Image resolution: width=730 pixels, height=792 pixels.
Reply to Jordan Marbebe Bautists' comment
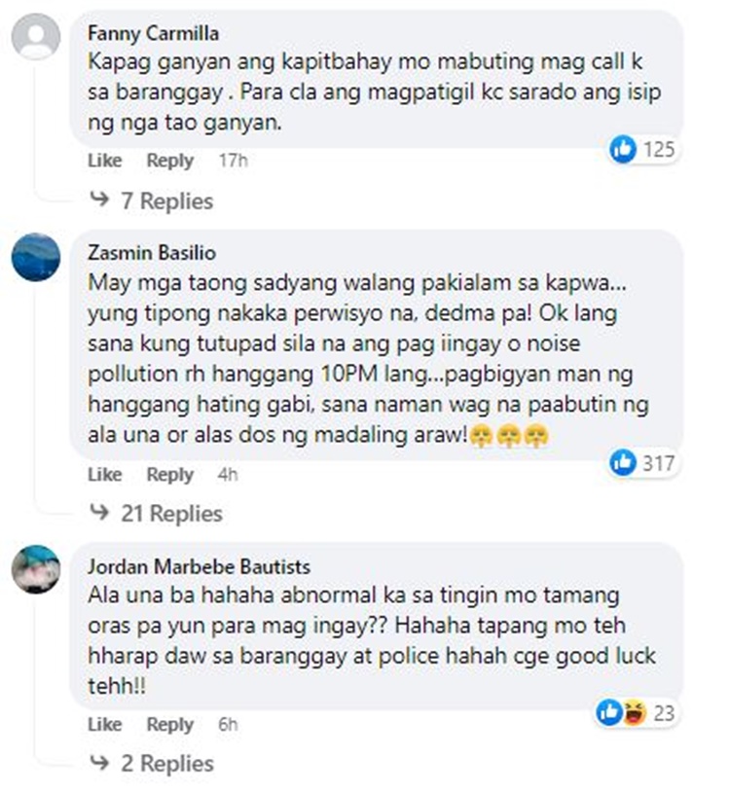(170, 725)
